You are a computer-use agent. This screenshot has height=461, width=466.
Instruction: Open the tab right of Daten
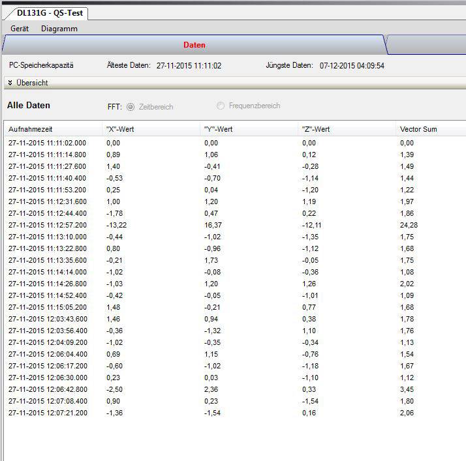point(427,45)
